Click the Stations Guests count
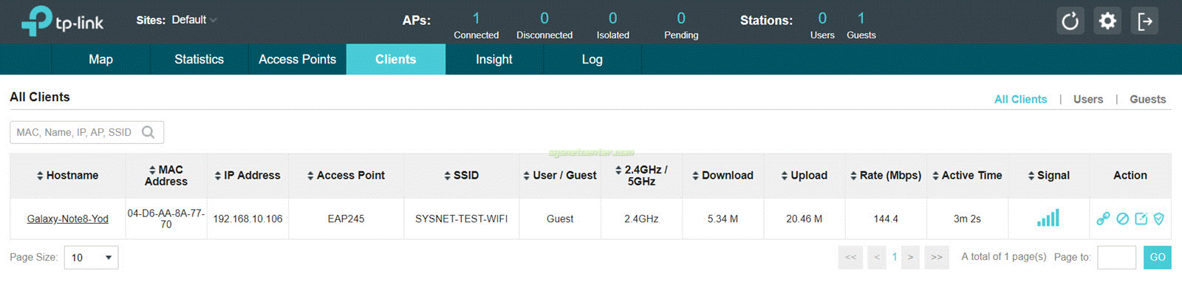Screen dimensions: 1182x302 click(x=861, y=18)
